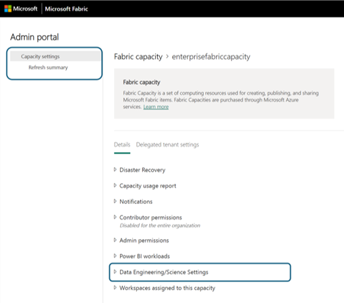Click the breadcrumb chevron separator icon
This screenshot has width=344, height=303.
click(x=167, y=57)
